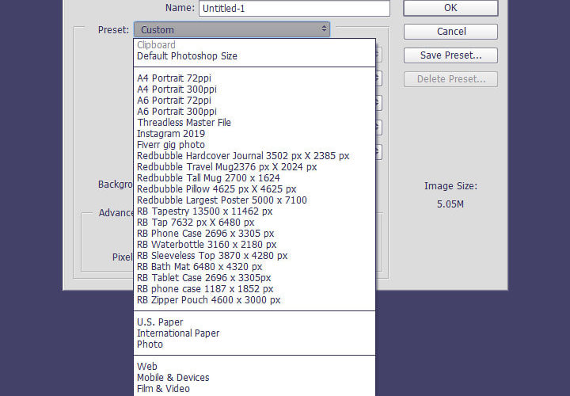Viewport: 570px width, 396px height.
Task: Select the Film & Video preset
Action: [254, 389]
